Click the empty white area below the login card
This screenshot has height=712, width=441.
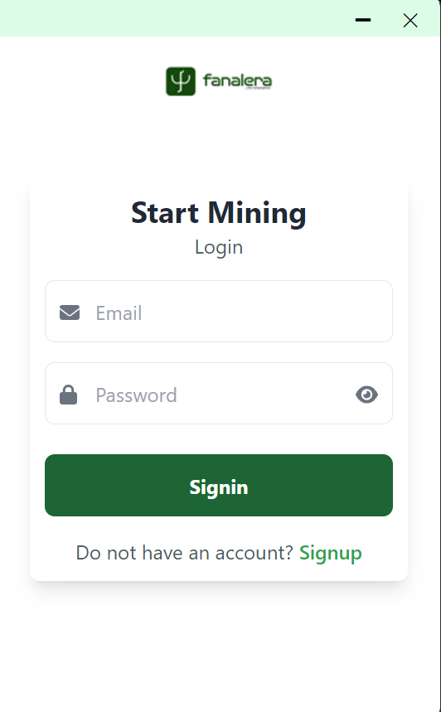coord(219,645)
